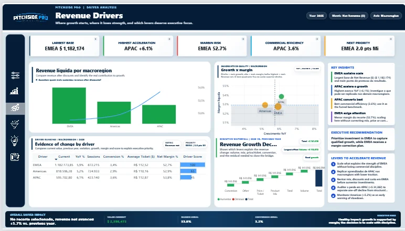Select the Americas green bar in chart
The image size is (405, 231).
tap(114, 113)
